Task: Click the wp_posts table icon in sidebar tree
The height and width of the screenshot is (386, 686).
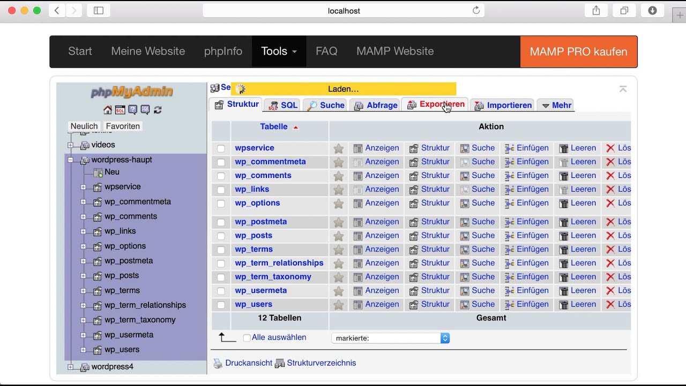Action: click(x=98, y=276)
